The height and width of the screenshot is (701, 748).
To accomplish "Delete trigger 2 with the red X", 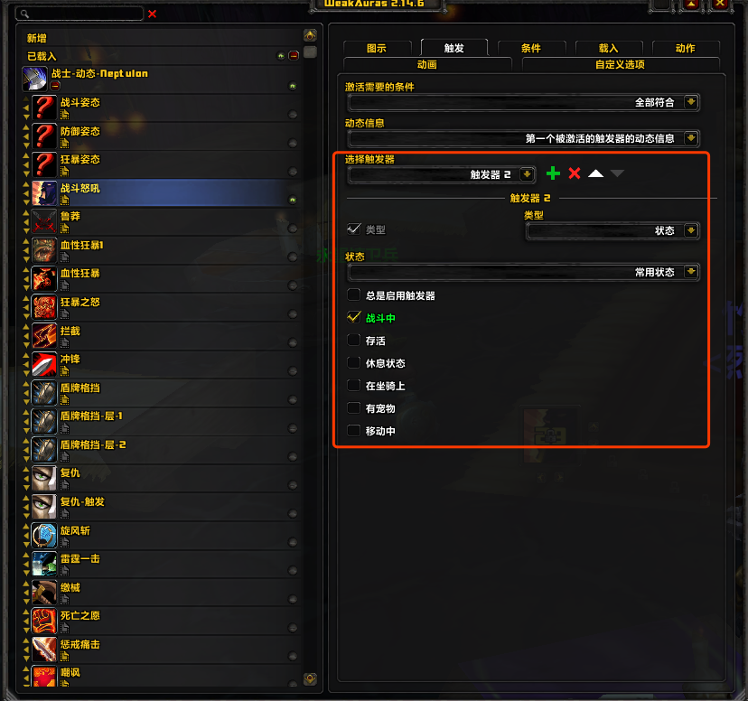I will [575, 173].
